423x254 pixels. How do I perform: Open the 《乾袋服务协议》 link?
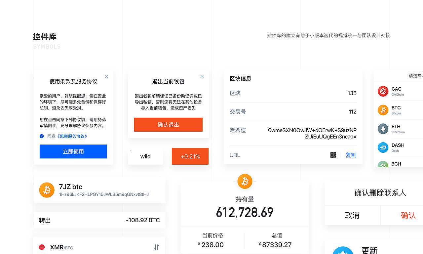[72, 136]
